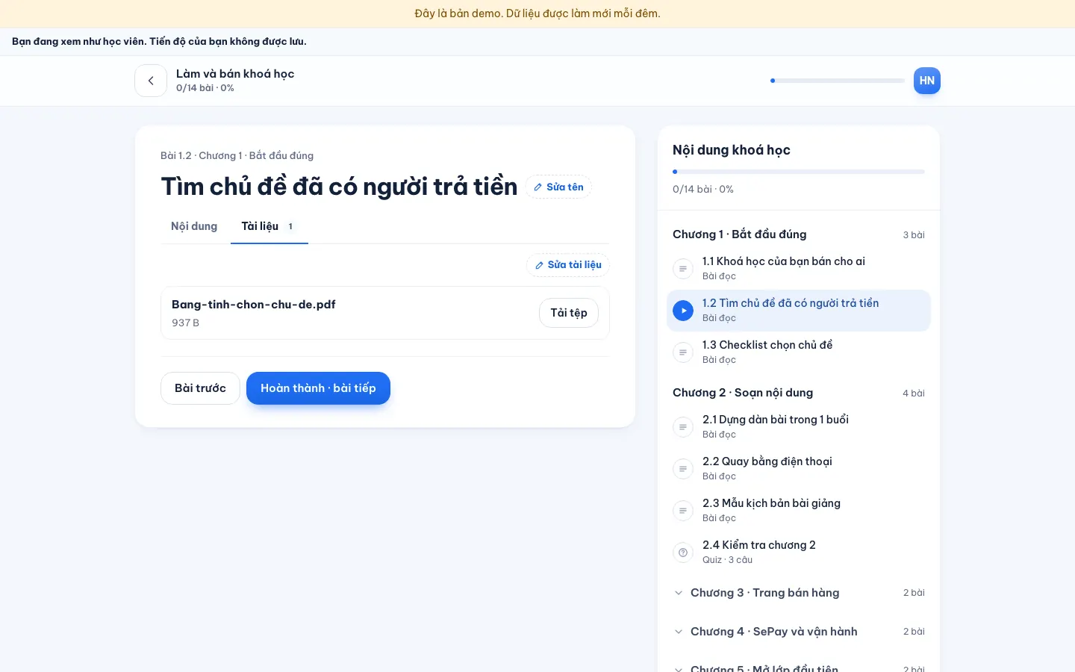Click the lesson icon beside 2.2 Quay bằng điện thoại

click(683, 469)
